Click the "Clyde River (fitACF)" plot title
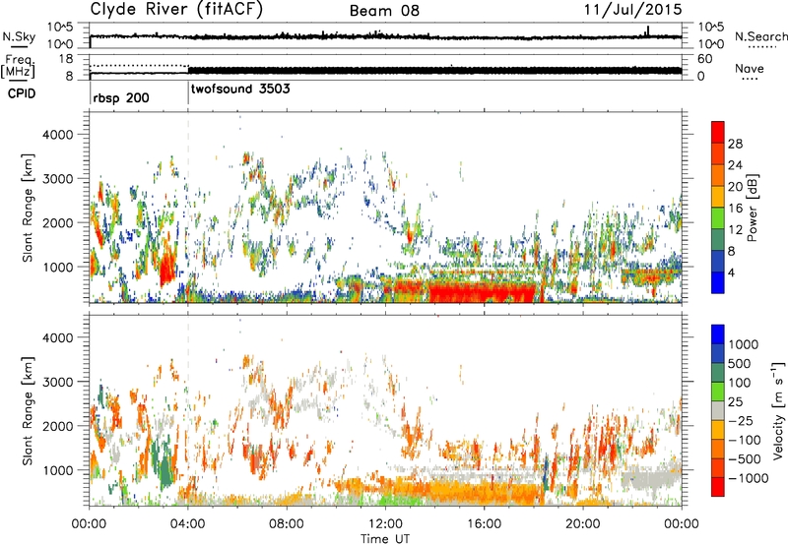 click(176, 10)
